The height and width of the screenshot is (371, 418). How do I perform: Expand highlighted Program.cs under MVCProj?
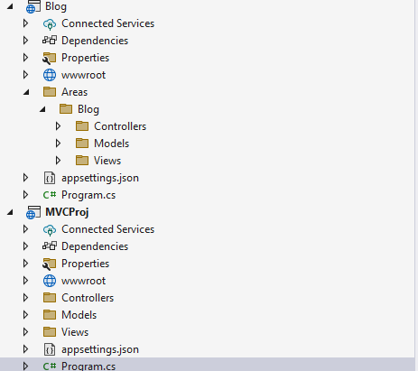pos(26,366)
